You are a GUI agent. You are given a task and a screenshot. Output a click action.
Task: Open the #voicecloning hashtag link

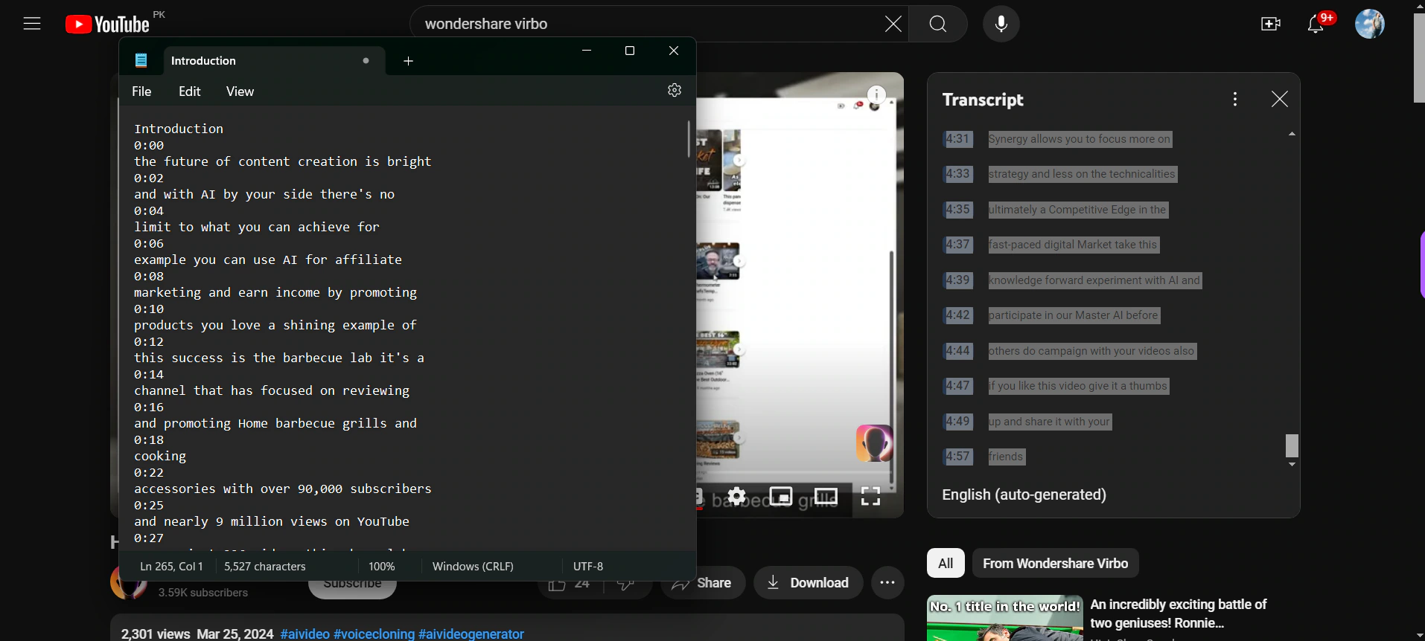click(x=374, y=634)
